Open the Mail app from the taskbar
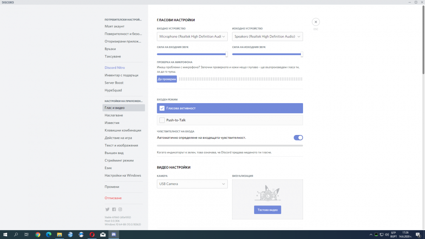The height and width of the screenshot is (239, 425). 103,235
